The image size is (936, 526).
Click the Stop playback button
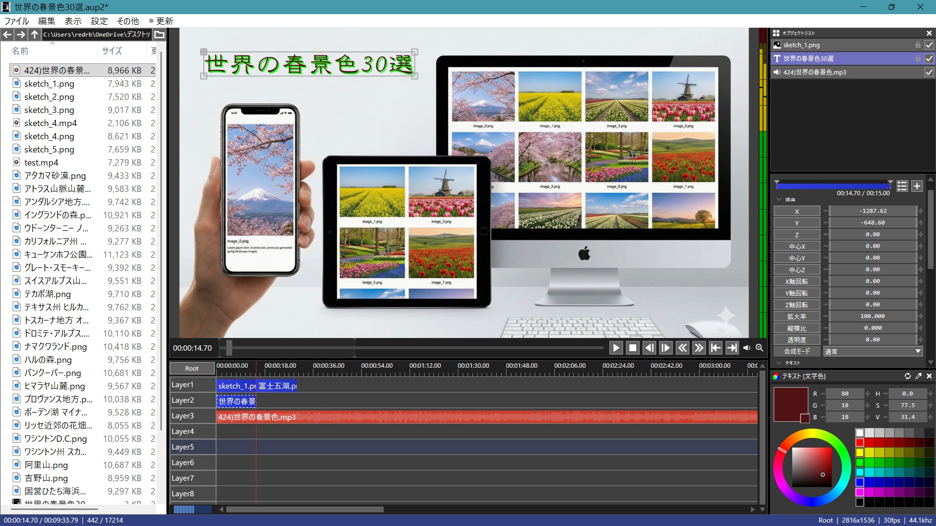coord(633,348)
